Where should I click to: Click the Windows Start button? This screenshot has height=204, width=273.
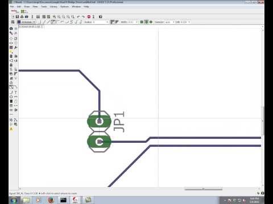point(14,200)
